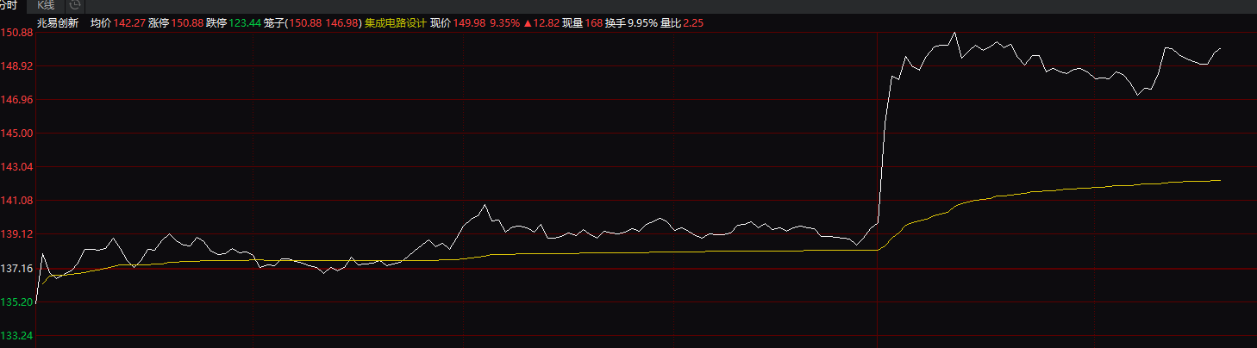Click the price change ▲12.82

[541, 23]
